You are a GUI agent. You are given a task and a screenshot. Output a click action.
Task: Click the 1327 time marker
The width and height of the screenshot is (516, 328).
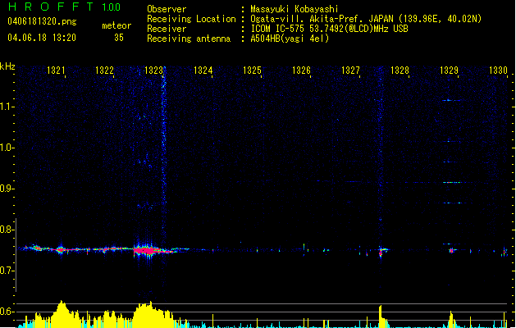point(350,71)
